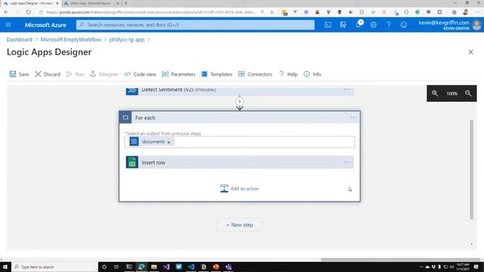This screenshot has width=484, height=272.
Task: Open Azure portal settings gear
Action: pos(373,25)
